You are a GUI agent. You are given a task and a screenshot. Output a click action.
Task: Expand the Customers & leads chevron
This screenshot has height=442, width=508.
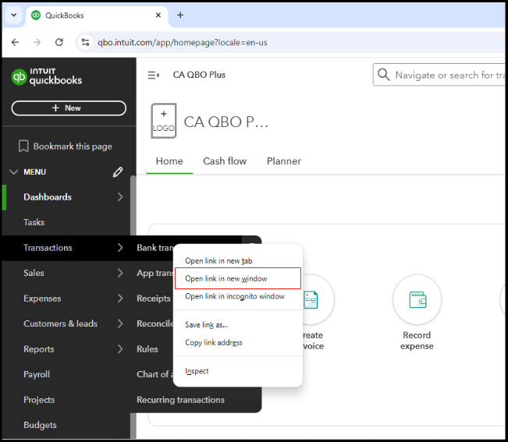(x=120, y=324)
